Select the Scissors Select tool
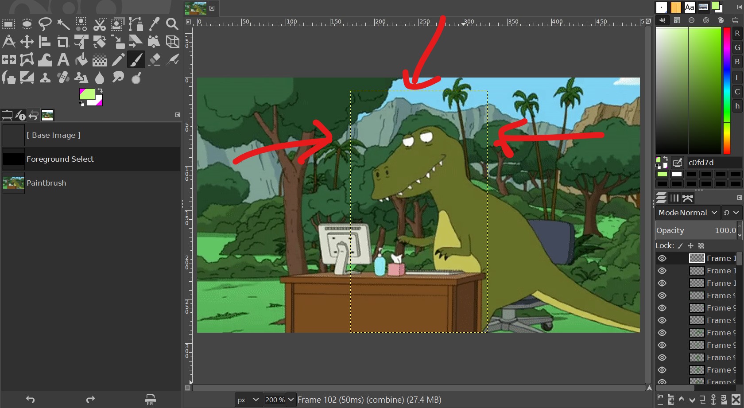Image resolution: width=744 pixels, height=408 pixels. click(x=100, y=24)
